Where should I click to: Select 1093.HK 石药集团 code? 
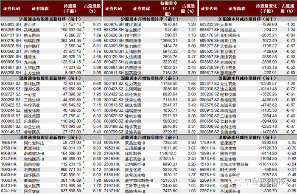9,169
